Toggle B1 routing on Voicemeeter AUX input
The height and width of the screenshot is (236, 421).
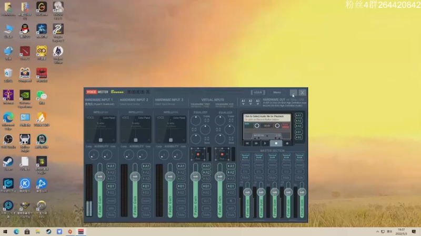230,186
